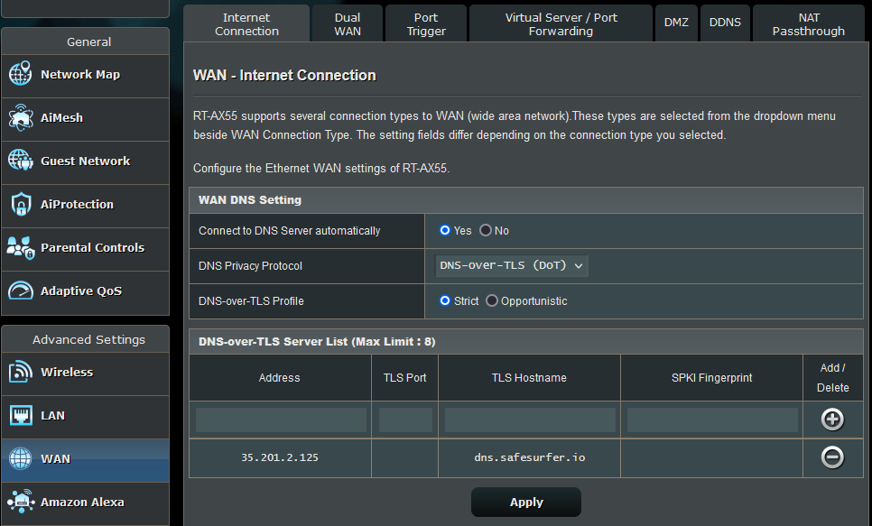The image size is (872, 526).
Task: Click the TLS Port input field
Action: point(405,420)
